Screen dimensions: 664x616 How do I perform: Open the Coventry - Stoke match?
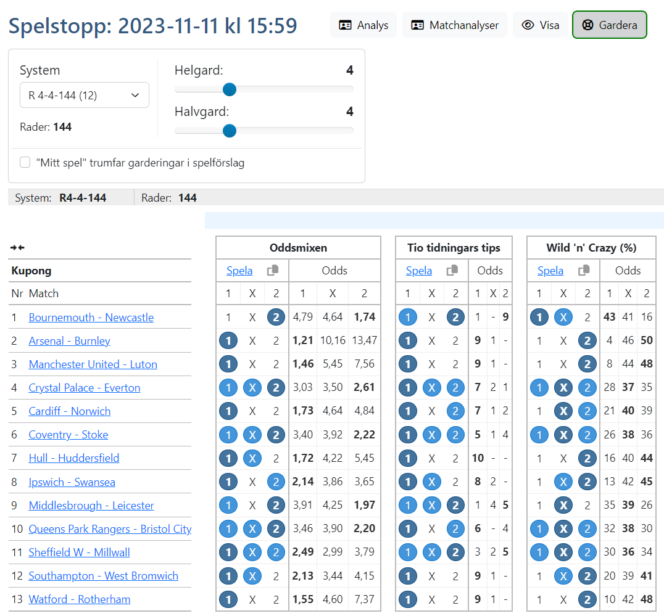pyautogui.click(x=68, y=435)
